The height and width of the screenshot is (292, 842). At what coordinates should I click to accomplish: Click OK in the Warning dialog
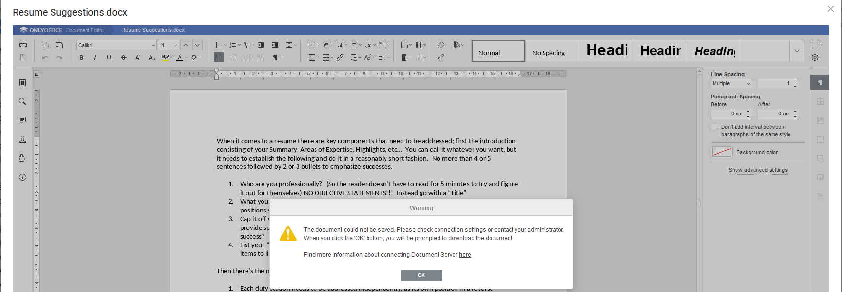click(x=421, y=276)
